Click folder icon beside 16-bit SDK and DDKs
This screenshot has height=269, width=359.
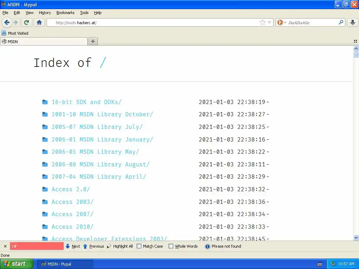point(45,102)
